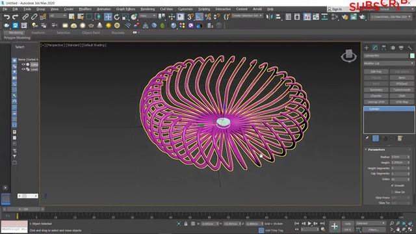This screenshot has height=234, width=416.
Task: Click the TurboSmooth modifier button
Action: point(402,90)
